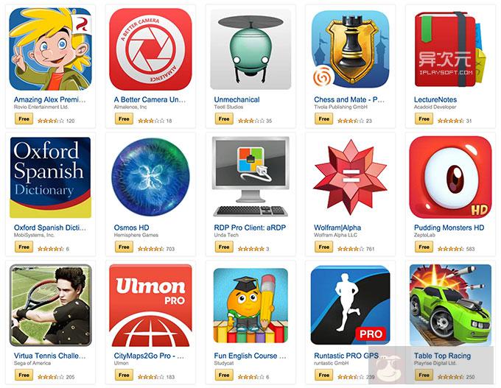The image size is (501, 388).
Task: Open the Unmechanical title link
Action: point(237,99)
